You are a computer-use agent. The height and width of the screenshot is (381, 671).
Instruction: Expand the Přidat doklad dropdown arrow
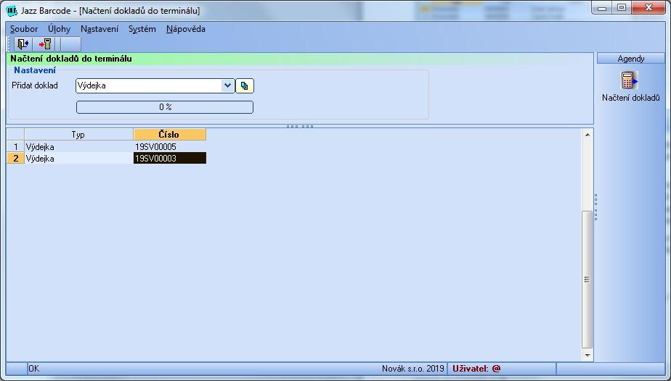pyautogui.click(x=228, y=85)
